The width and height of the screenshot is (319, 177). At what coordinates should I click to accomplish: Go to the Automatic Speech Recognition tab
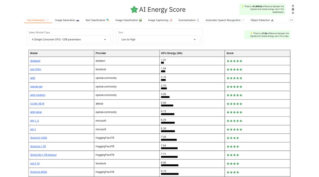(x=225, y=20)
